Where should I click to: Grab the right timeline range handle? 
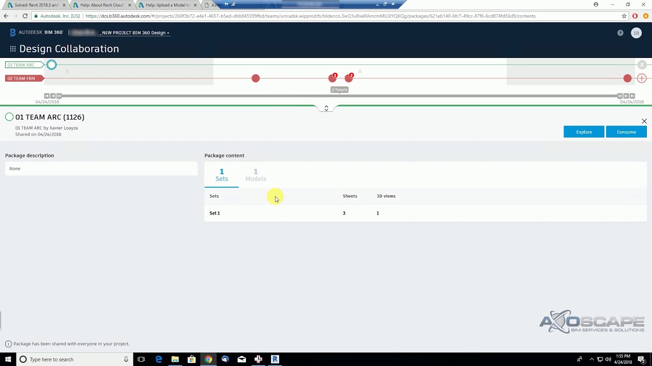[x=620, y=96]
